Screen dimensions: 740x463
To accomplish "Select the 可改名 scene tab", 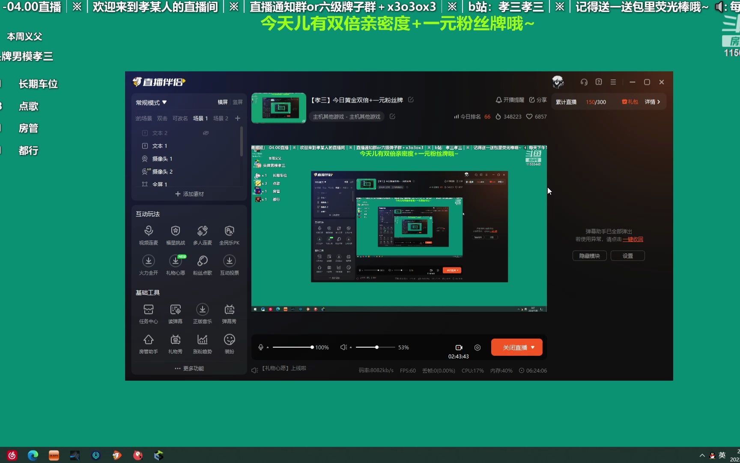I will tap(180, 118).
